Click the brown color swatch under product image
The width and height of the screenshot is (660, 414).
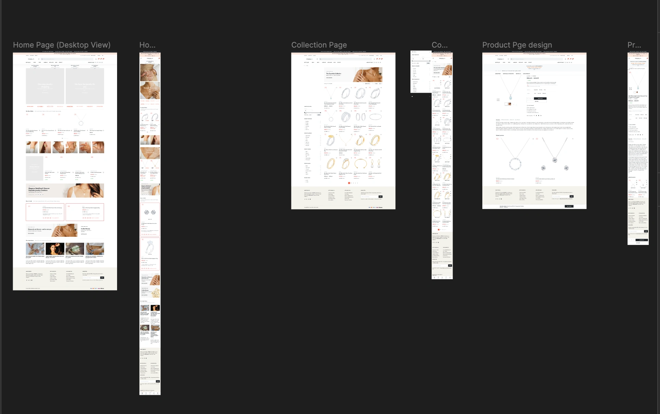(x=510, y=104)
